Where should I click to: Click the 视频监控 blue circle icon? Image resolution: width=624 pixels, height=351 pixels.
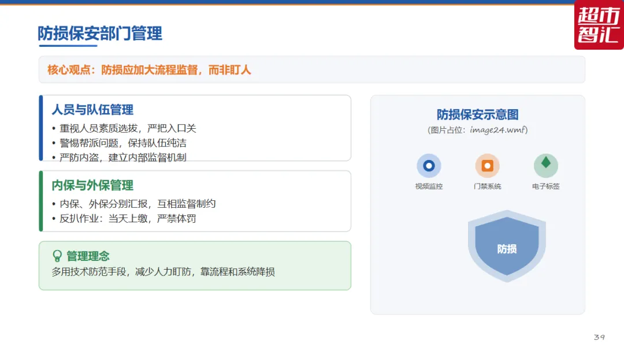tap(429, 165)
